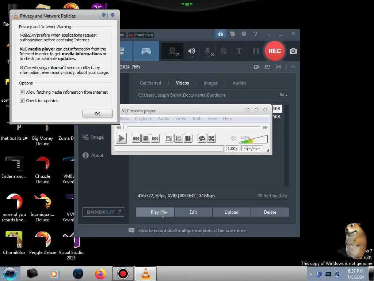Click VLC slower rewind arrows icon
Image resolution: width=374 pixels, height=281 pixels.
[x=119, y=128]
